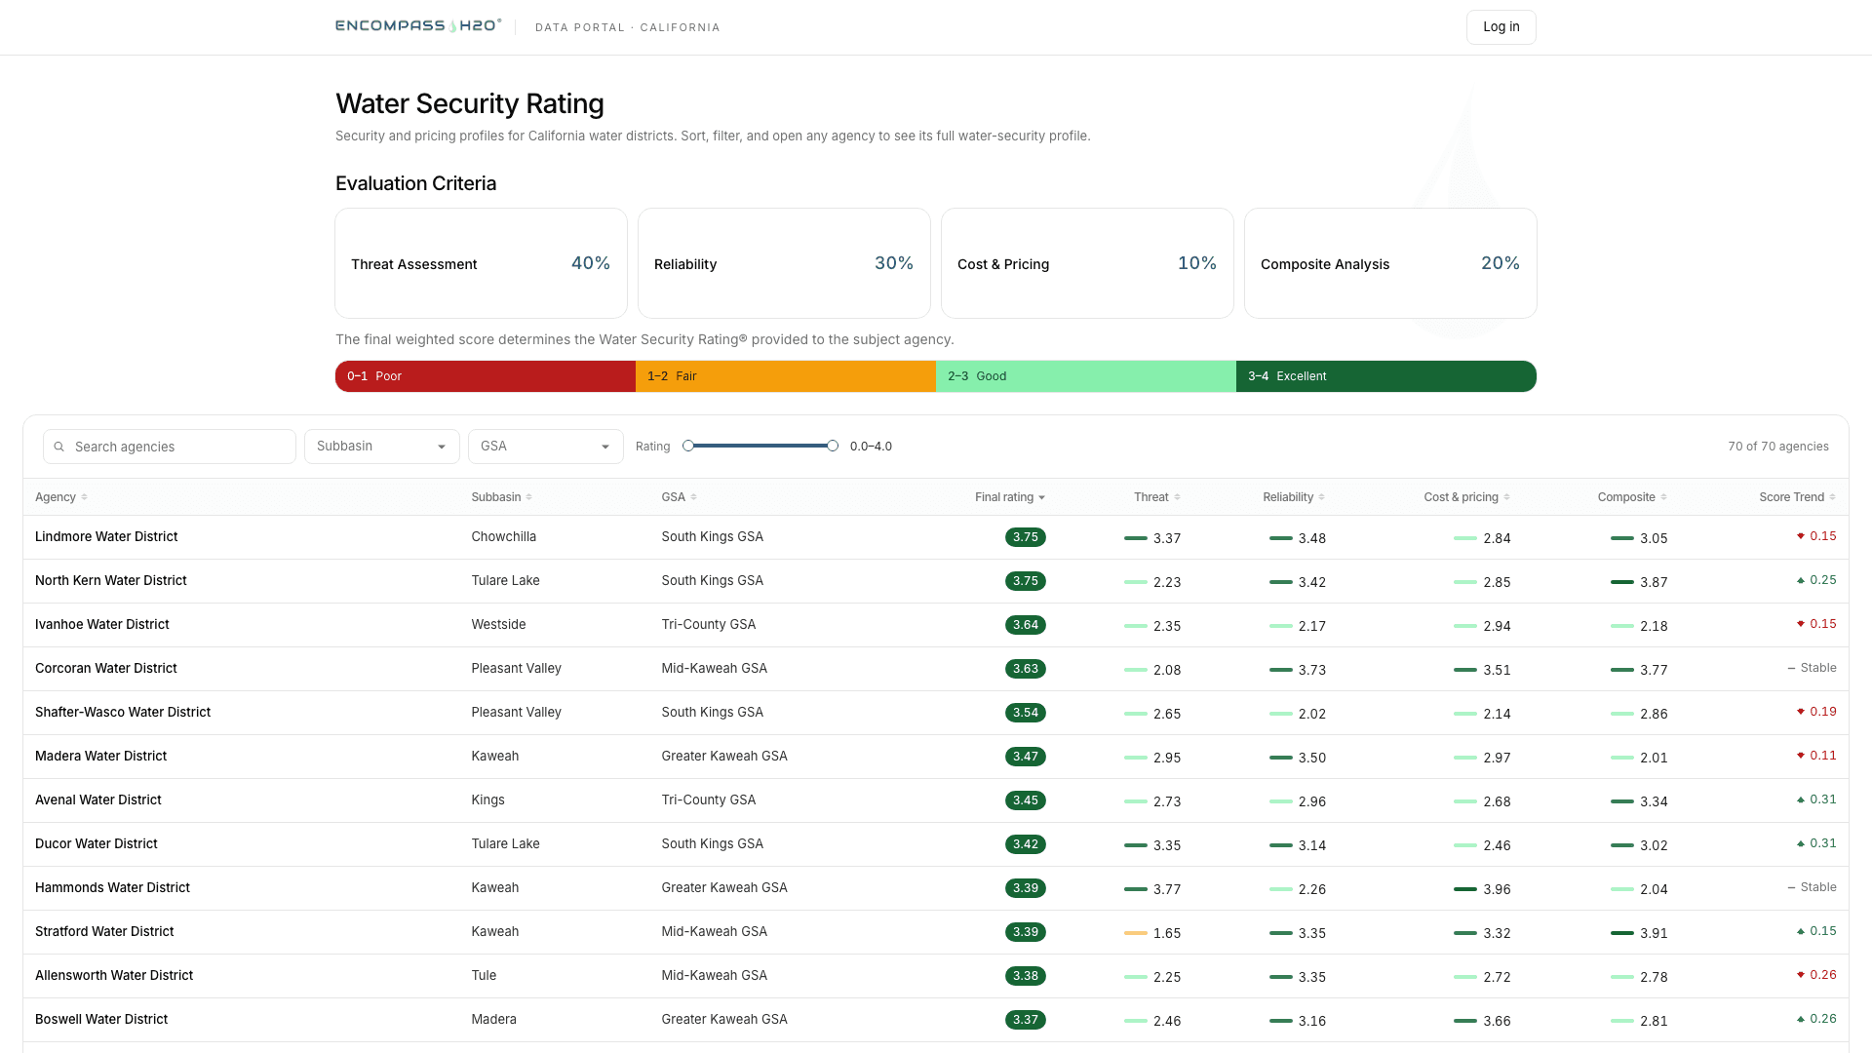Click the rating slider minimum handle
Viewport: 1872px width, 1053px height.
click(688, 446)
